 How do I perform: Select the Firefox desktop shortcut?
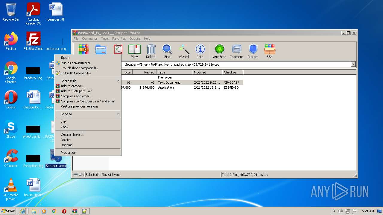[11, 41]
